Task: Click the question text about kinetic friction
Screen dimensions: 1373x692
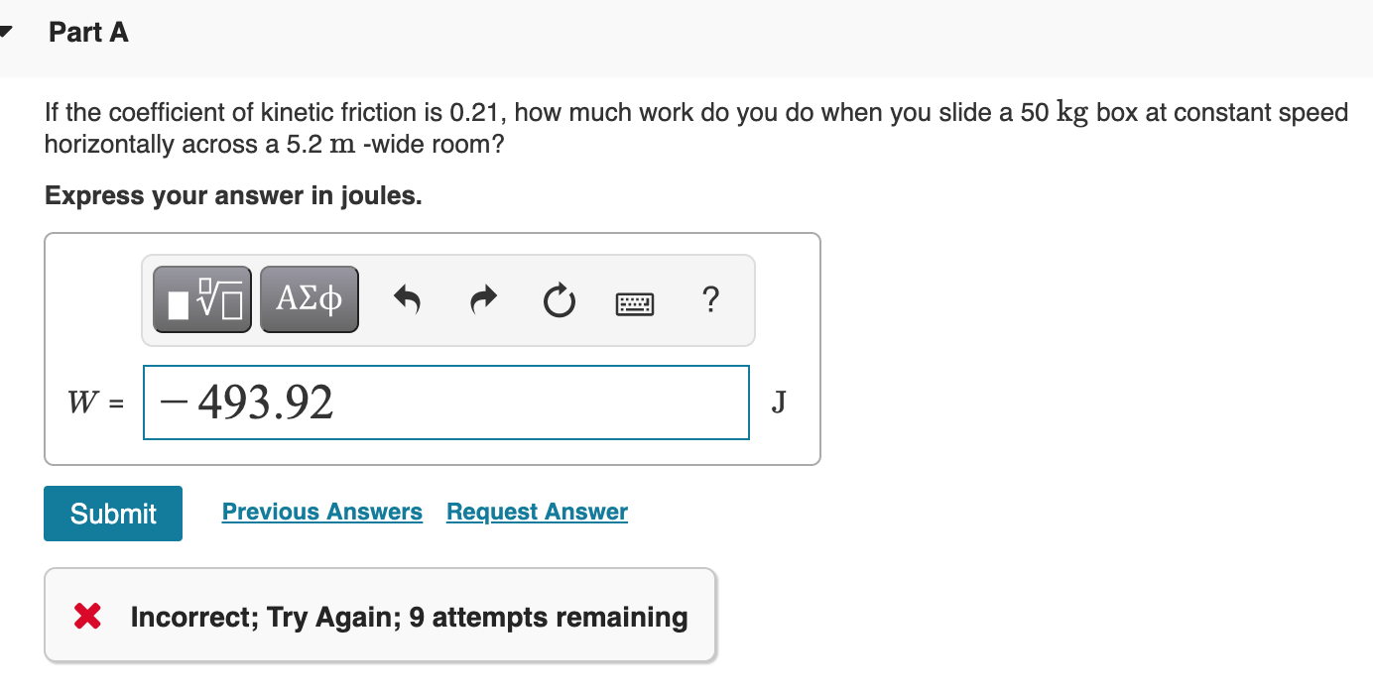Action: pyautogui.click(x=696, y=128)
